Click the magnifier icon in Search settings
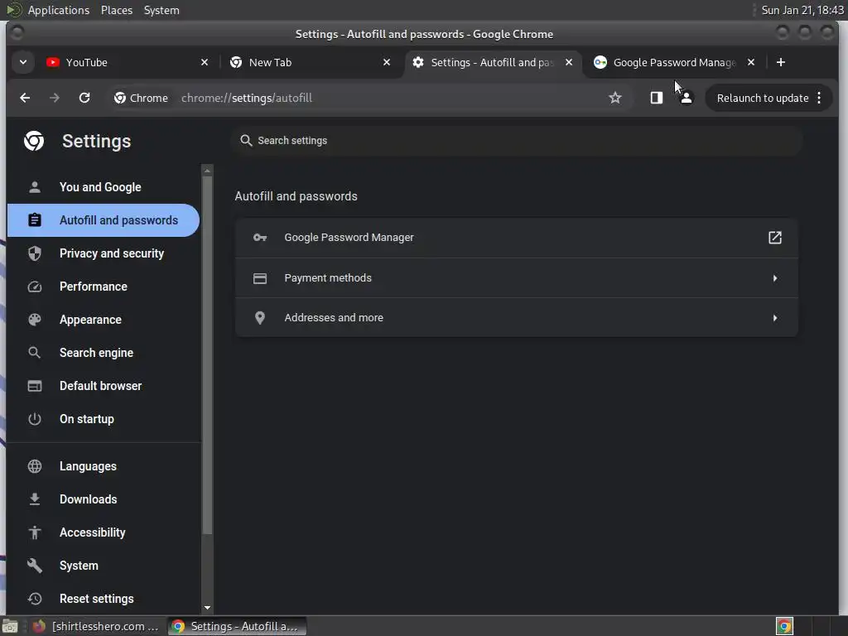Viewport: 848px width, 636px height. (246, 141)
